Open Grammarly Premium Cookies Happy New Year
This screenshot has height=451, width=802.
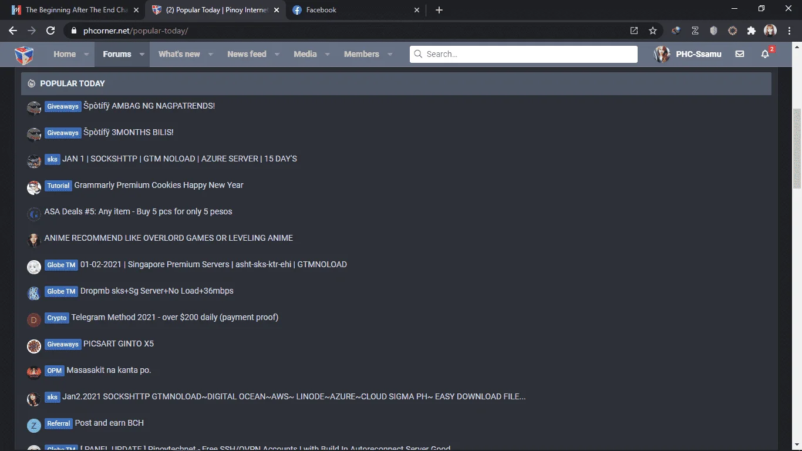pyautogui.click(x=159, y=185)
